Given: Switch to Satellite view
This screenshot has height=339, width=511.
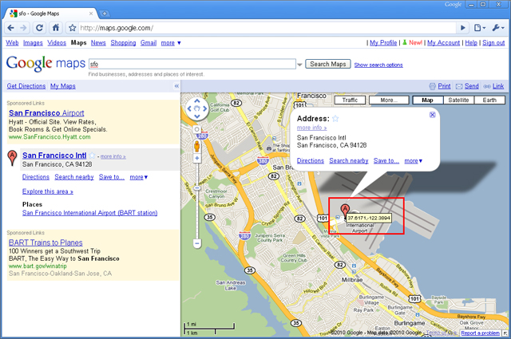Looking at the screenshot, I should point(458,100).
